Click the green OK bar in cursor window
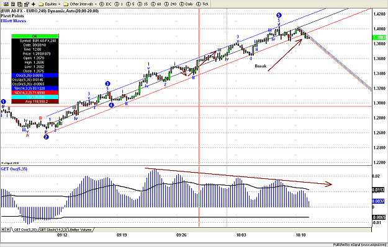Image resolution: width=388 pixels, height=247 pixels. point(35,37)
